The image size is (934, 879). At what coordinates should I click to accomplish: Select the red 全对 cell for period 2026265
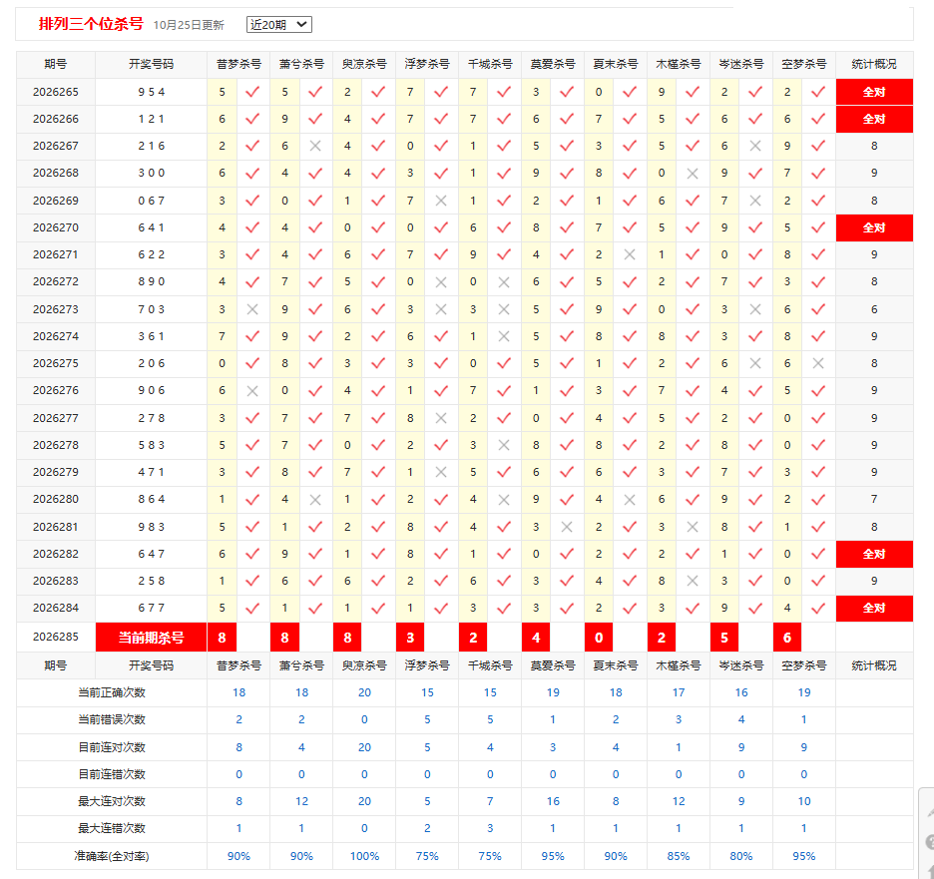[874, 92]
